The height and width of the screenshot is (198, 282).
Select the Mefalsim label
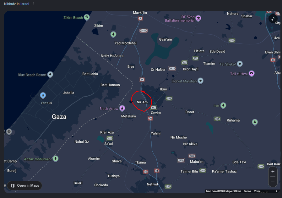[x=128, y=116]
